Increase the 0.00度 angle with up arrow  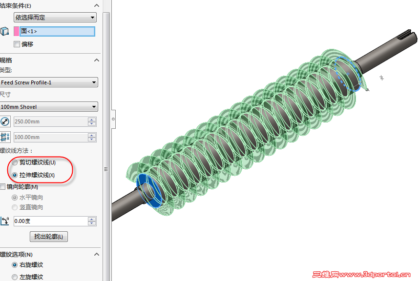[x=92, y=219]
